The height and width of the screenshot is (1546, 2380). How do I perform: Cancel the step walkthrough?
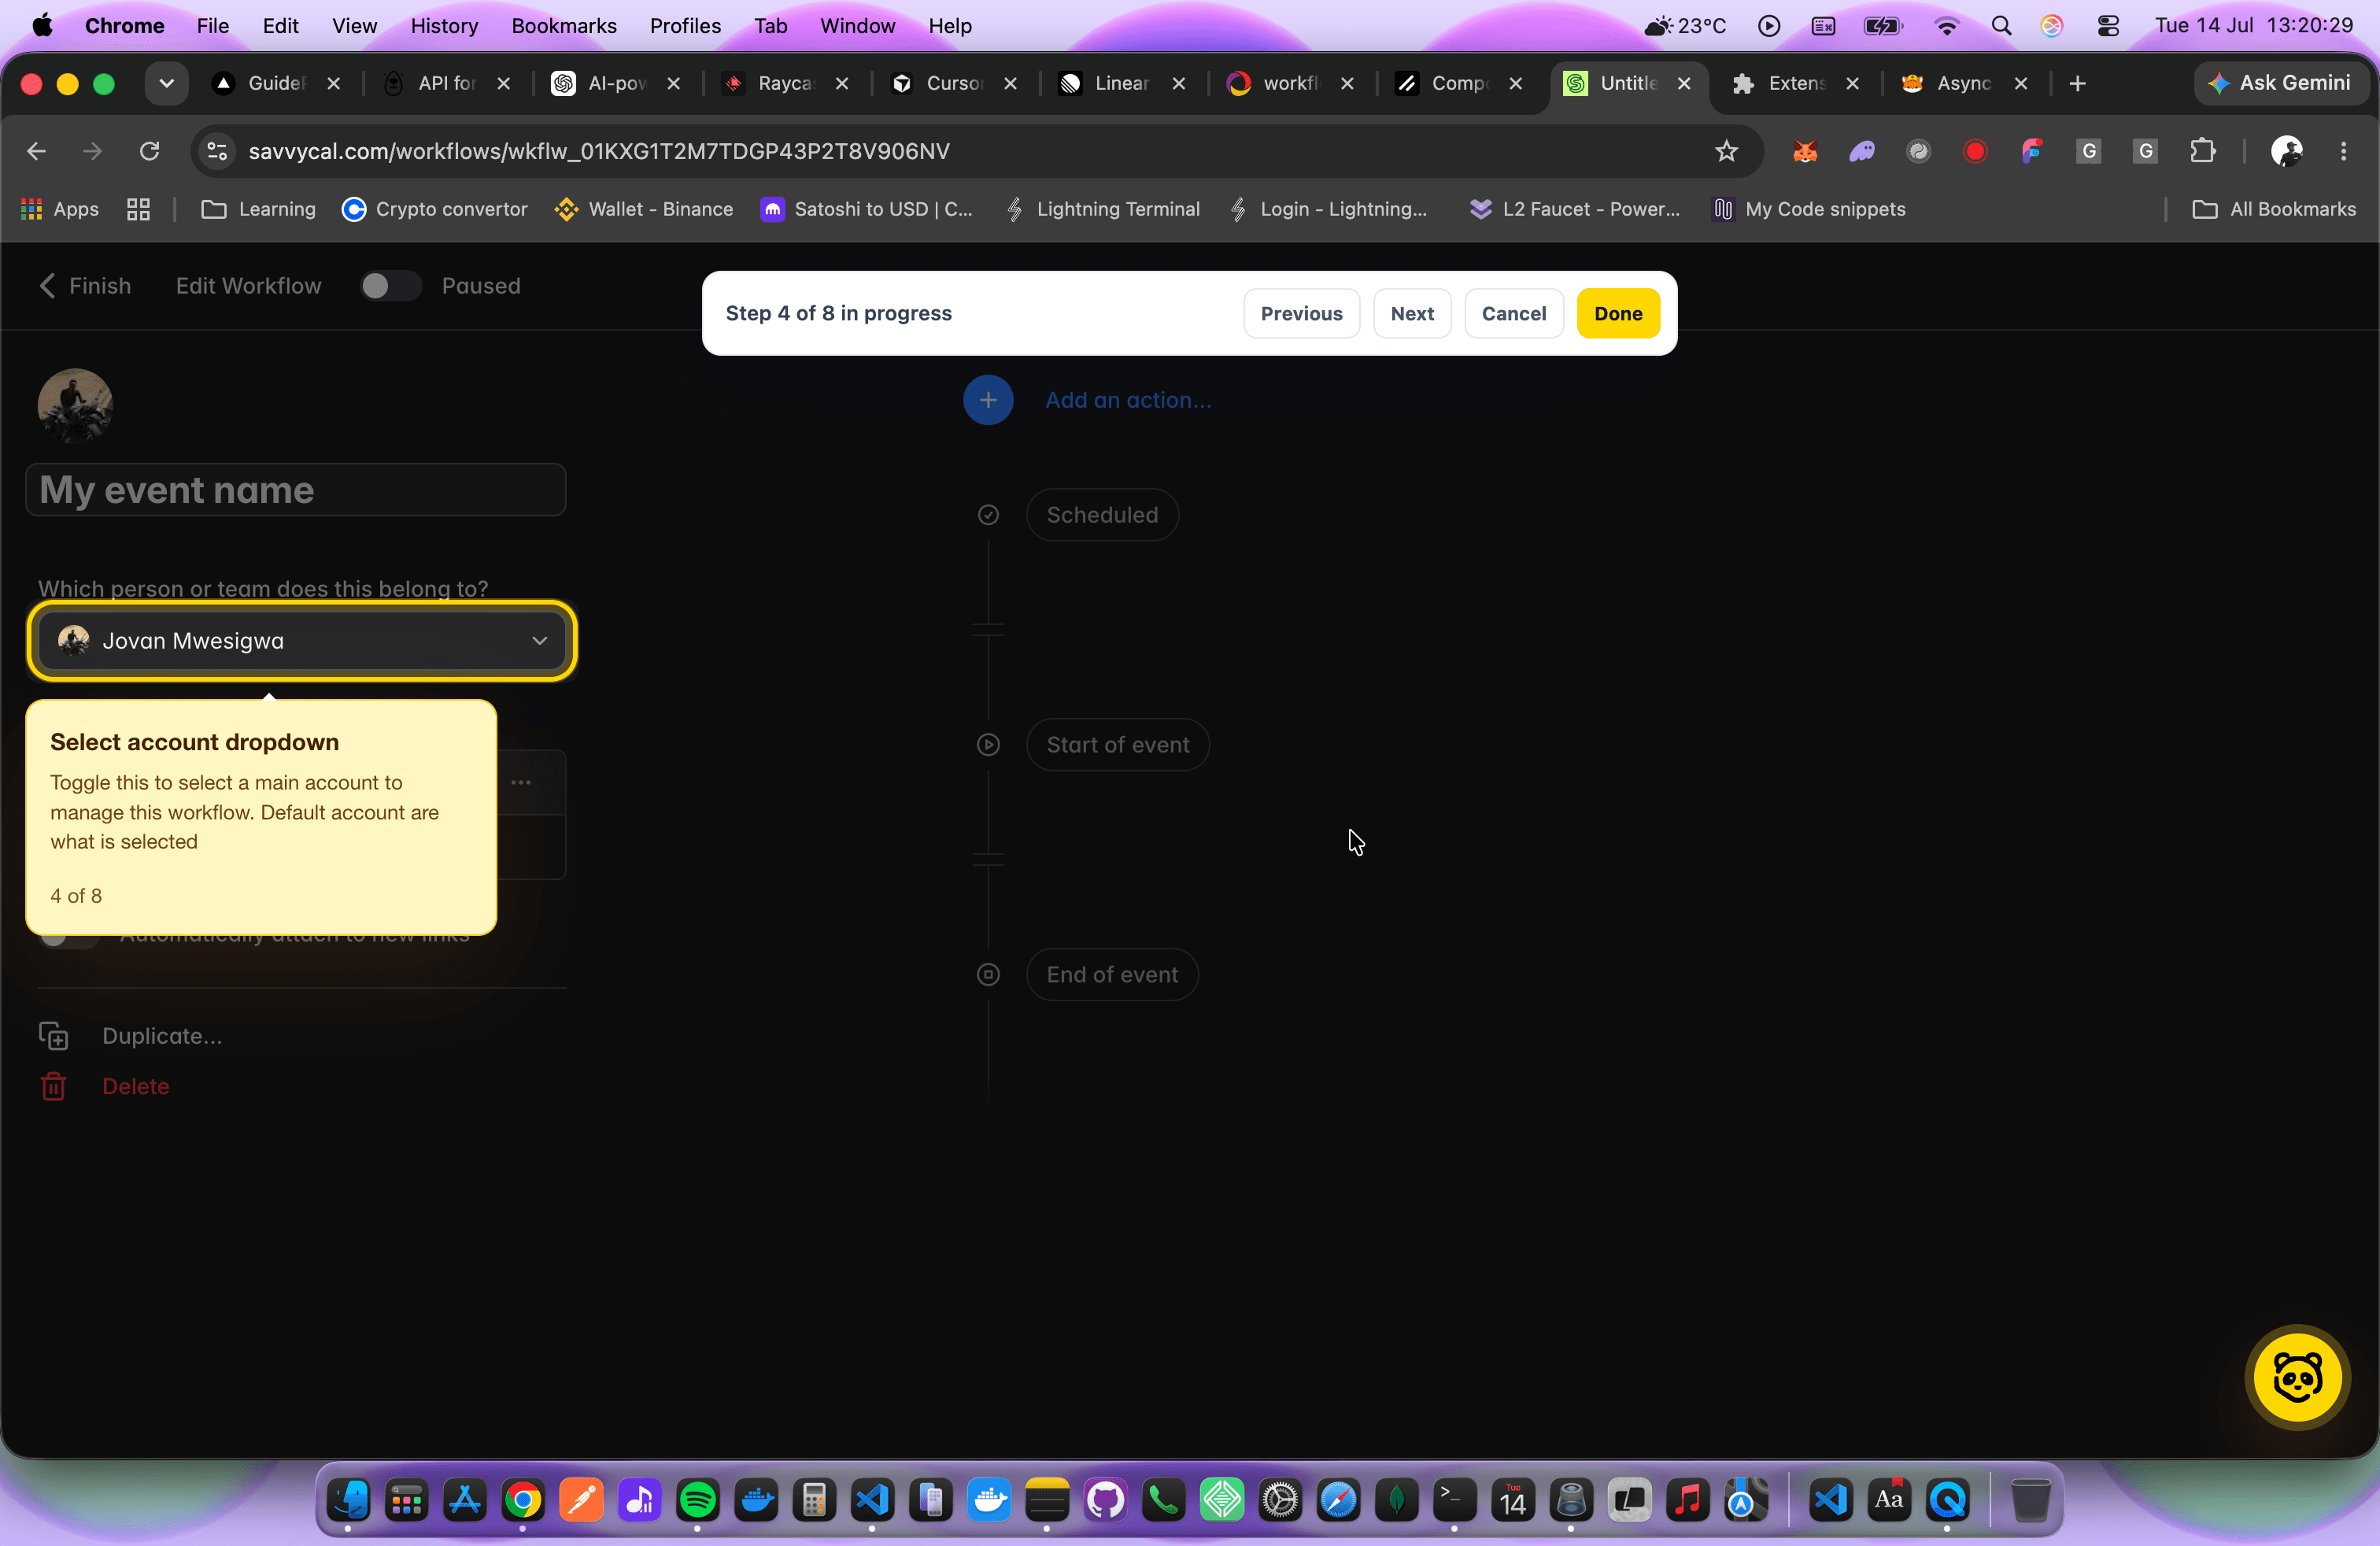(1513, 313)
